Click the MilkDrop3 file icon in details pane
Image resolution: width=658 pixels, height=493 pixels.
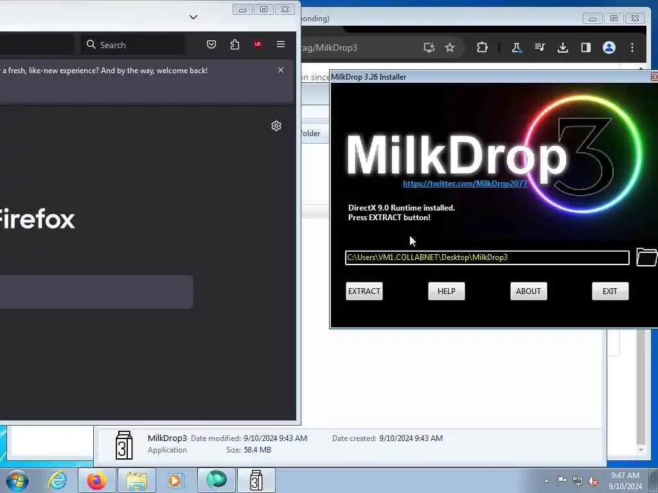124,445
